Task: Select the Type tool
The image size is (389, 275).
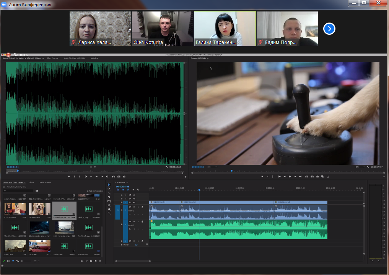Action: (x=109, y=213)
